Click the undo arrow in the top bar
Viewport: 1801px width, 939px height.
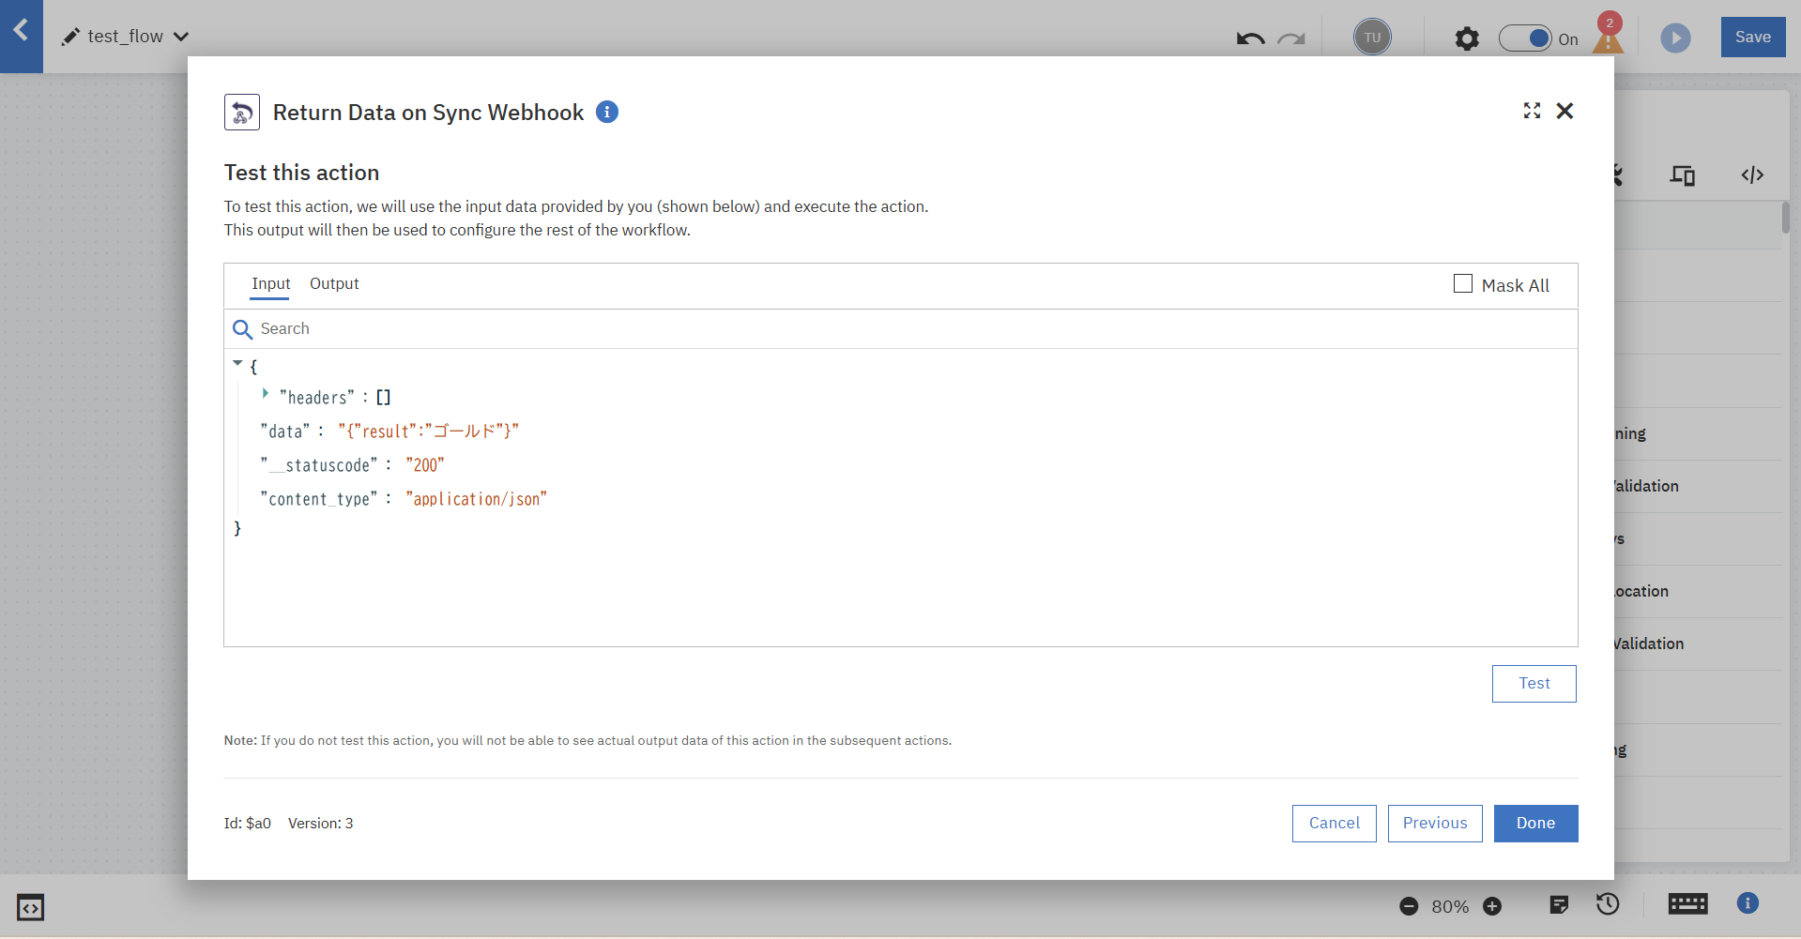[1250, 38]
